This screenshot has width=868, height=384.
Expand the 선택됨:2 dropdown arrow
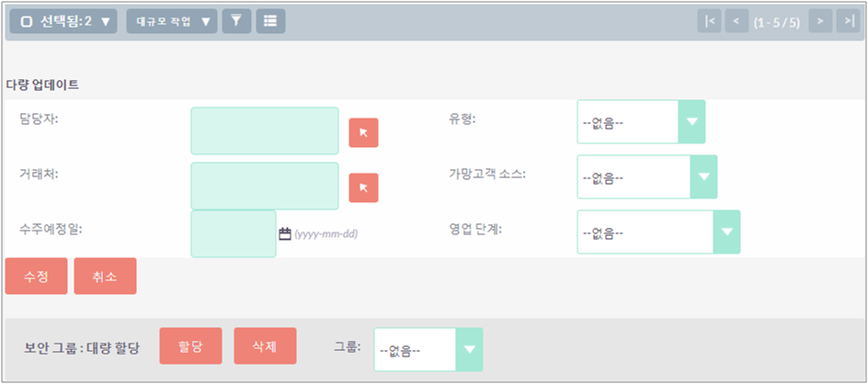106,21
